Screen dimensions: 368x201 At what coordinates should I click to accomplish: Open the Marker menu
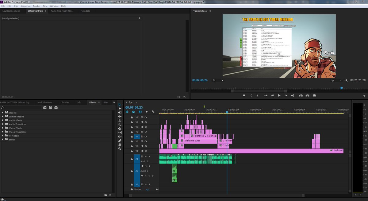pyautogui.click(x=36, y=6)
